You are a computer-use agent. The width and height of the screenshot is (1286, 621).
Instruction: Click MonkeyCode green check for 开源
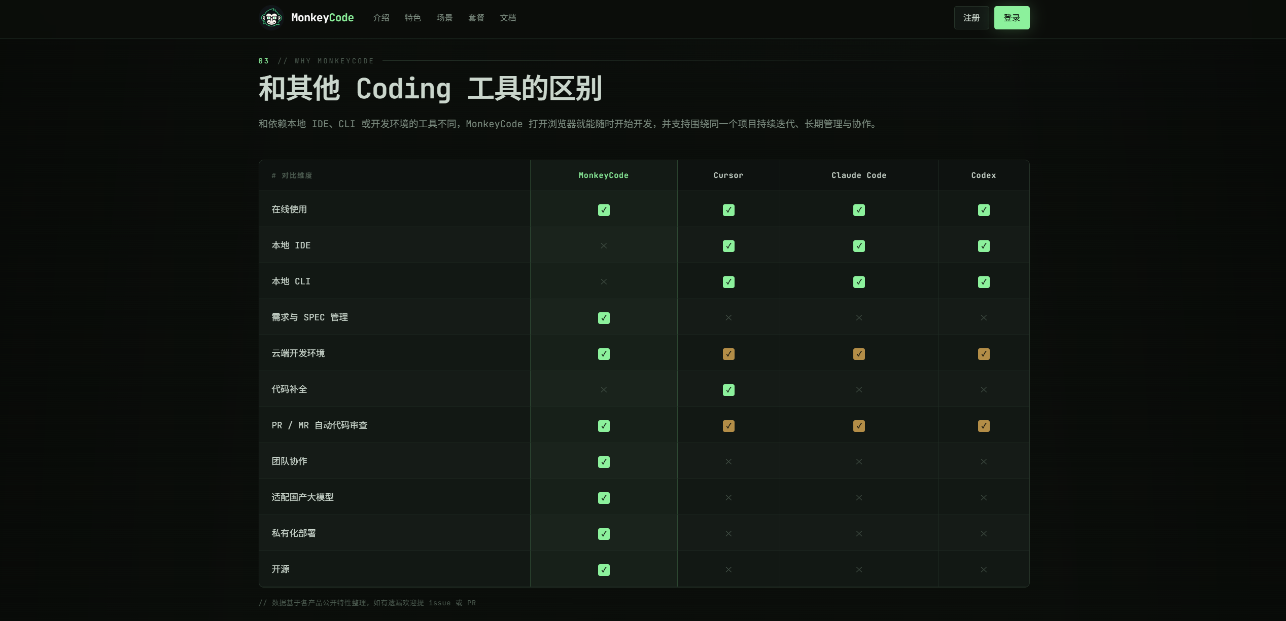coord(603,570)
